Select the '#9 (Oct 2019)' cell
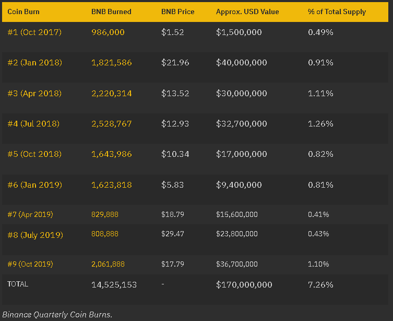The image size is (393, 321). 30,265
